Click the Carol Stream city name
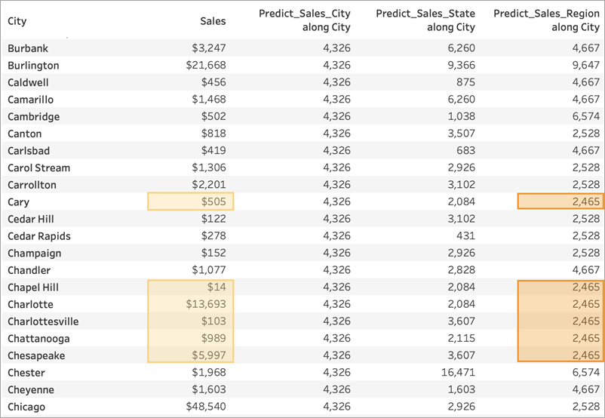 tap(39, 168)
